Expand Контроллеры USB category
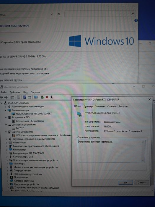The image size is (155, 207). (7, 157)
